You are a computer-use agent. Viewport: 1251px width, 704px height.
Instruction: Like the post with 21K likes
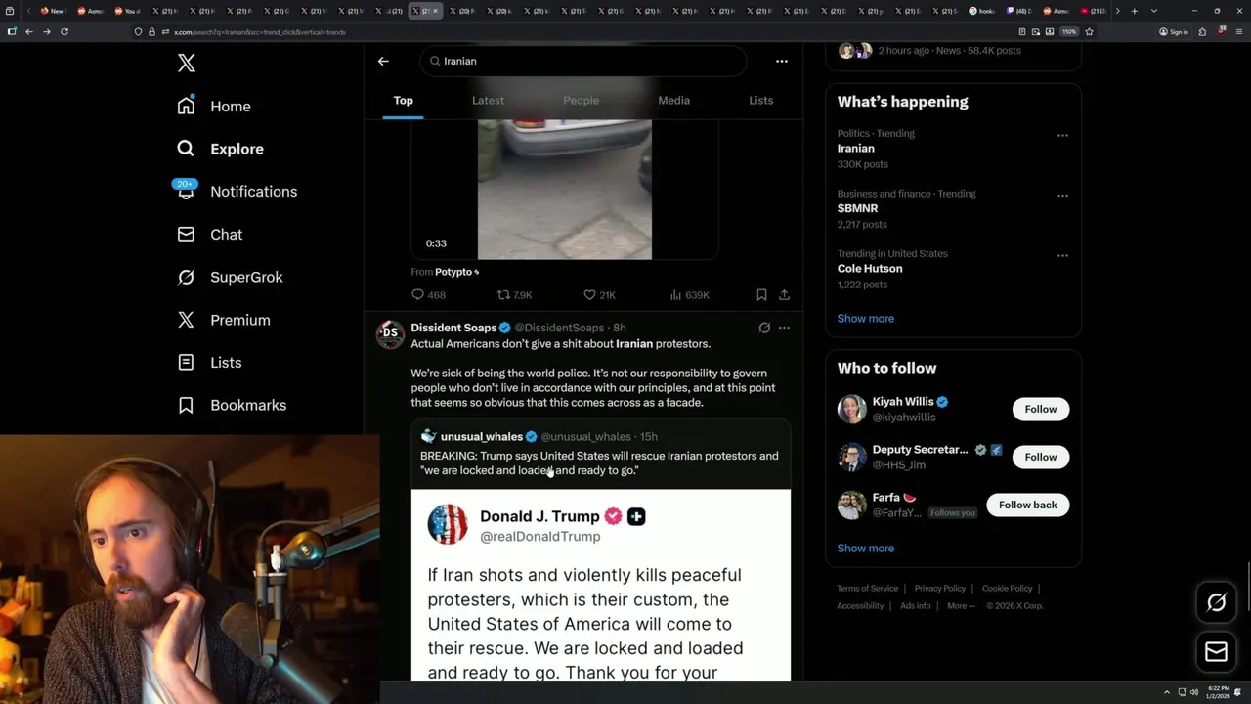pos(598,294)
